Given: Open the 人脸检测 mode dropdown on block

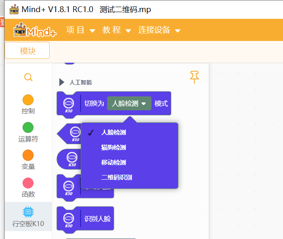Looking at the screenshot, I should pyautogui.click(x=129, y=103).
